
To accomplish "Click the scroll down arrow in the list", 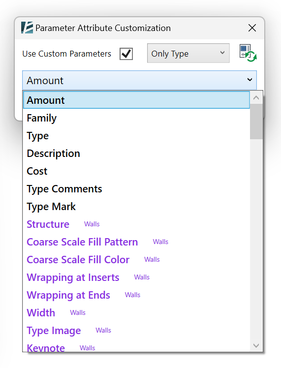I will pos(256,345).
